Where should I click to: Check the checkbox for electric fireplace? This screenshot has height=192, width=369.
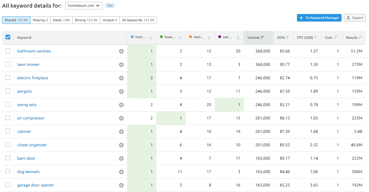pos(8,77)
